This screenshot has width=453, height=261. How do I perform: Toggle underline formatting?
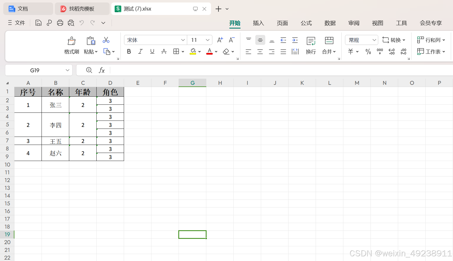coord(152,52)
